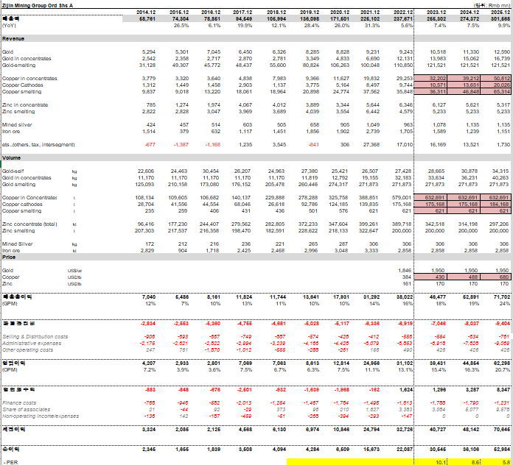Image resolution: width=513 pixels, height=465 pixels.
Task: Select the 142 Non-operating income cell
Action: point(184,416)
